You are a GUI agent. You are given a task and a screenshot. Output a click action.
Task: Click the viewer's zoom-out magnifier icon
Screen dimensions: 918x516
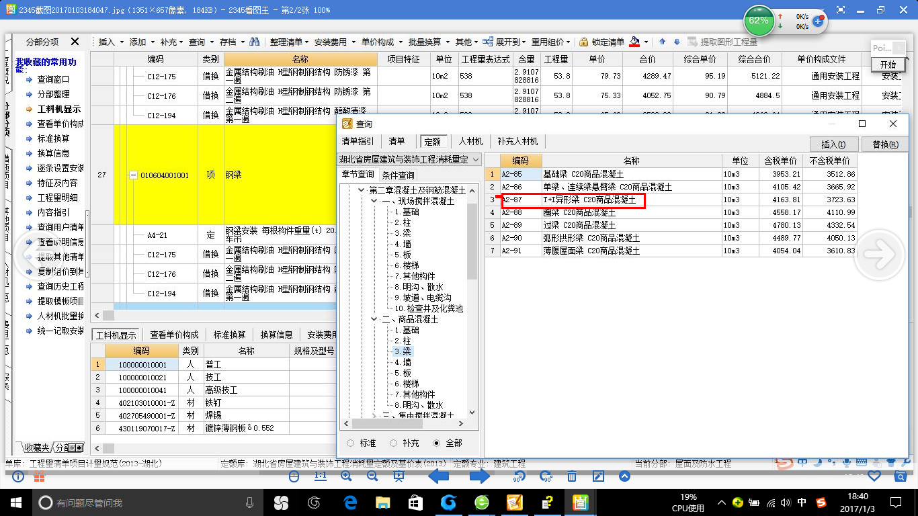[x=372, y=476]
